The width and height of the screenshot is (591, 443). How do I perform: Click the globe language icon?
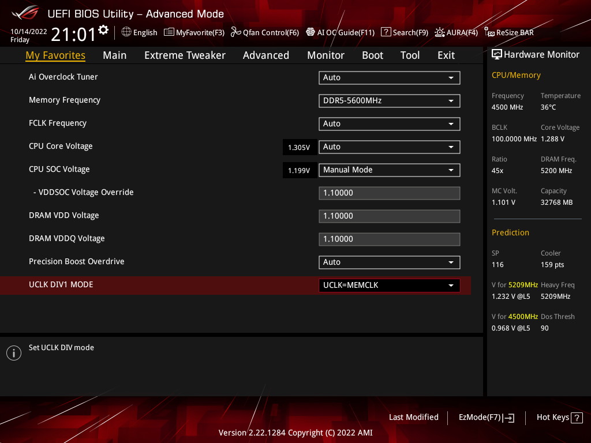point(126,32)
